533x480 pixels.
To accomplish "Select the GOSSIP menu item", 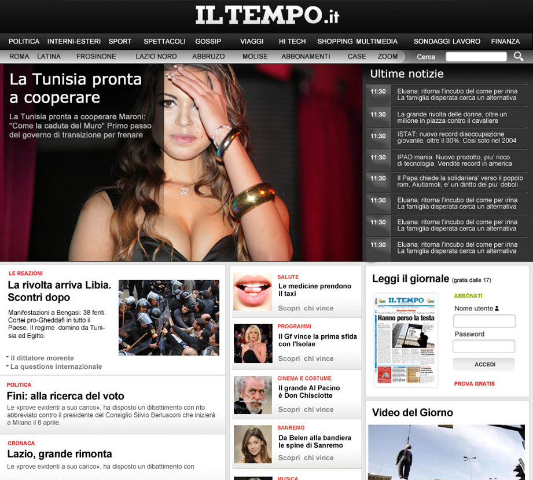I will (x=208, y=42).
